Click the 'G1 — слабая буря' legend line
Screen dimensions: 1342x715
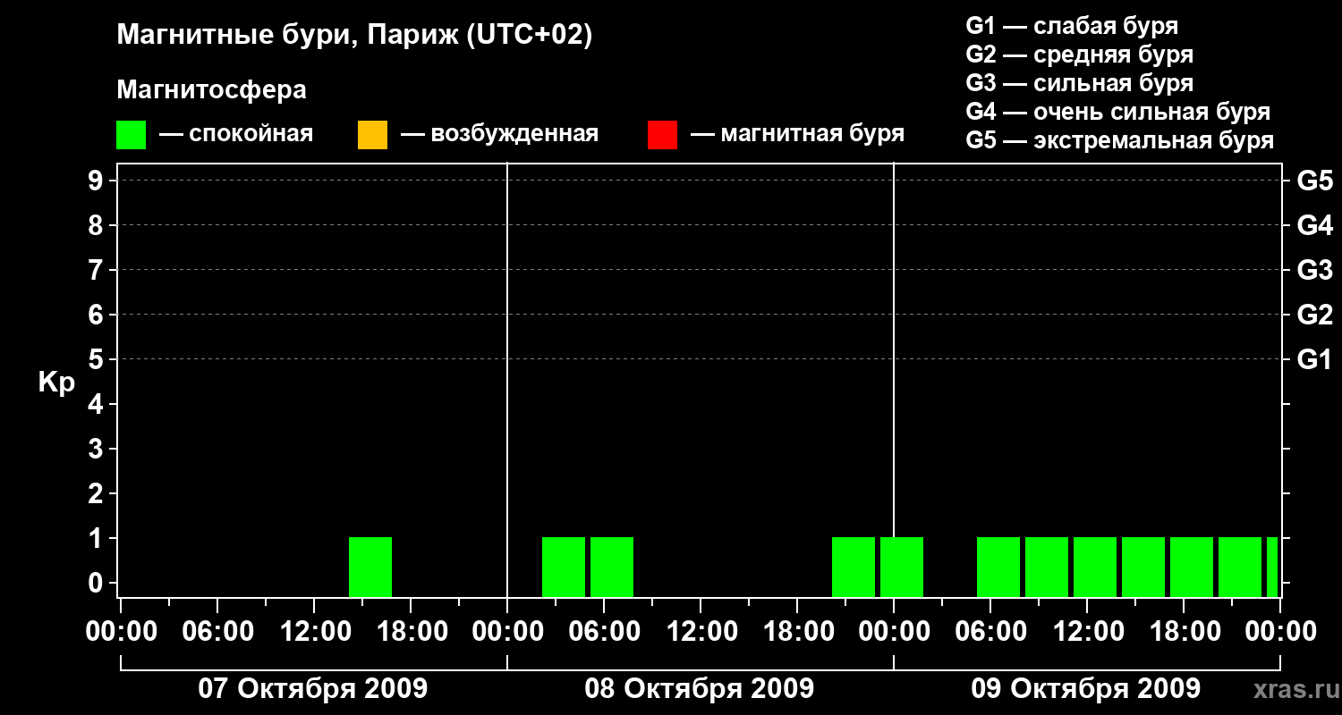(x=1072, y=26)
